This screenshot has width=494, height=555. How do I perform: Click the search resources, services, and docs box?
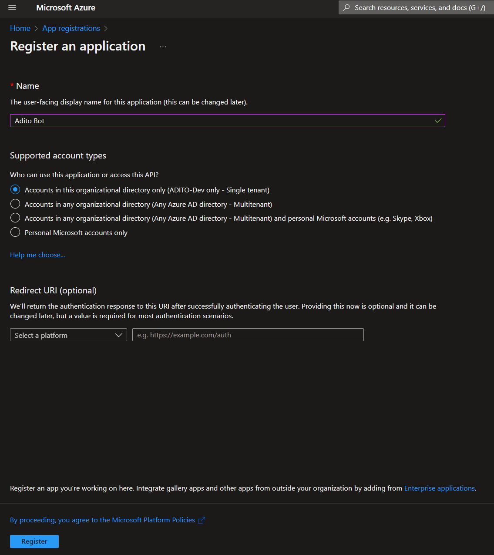(x=416, y=7)
